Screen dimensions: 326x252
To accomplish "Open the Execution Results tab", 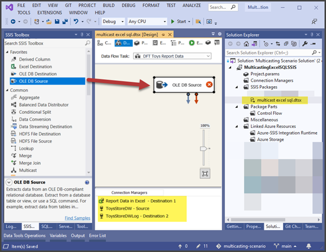I will (195, 43).
